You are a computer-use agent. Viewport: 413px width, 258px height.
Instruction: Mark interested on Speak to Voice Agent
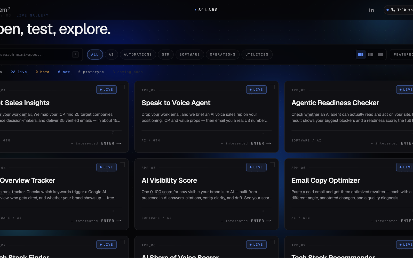click(x=234, y=143)
